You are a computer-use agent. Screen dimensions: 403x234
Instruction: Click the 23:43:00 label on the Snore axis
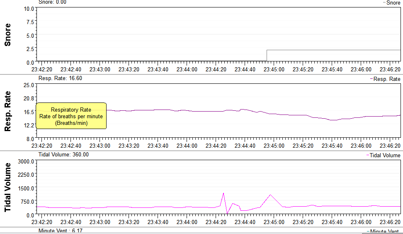pyautogui.click(x=100, y=69)
